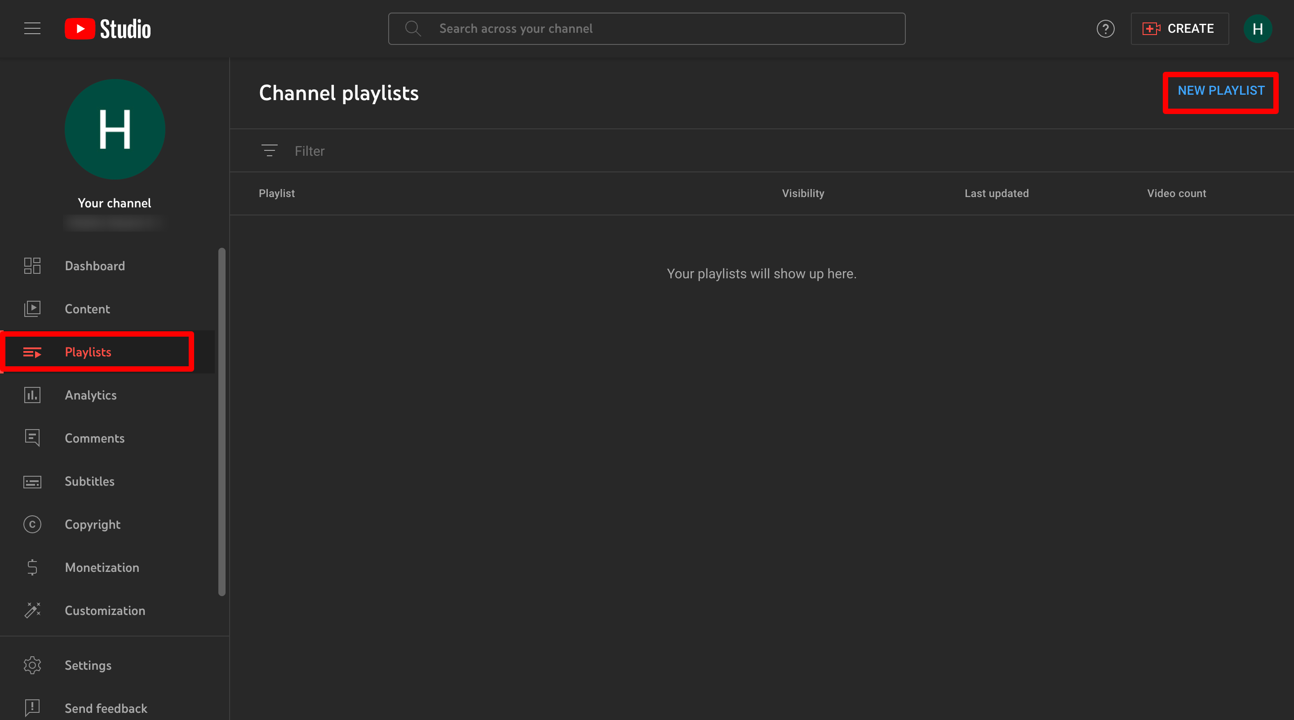This screenshot has height=720, width=1294.
Task: Click the Subtitles icon in sidebar
Action: (x=33, y=482)
